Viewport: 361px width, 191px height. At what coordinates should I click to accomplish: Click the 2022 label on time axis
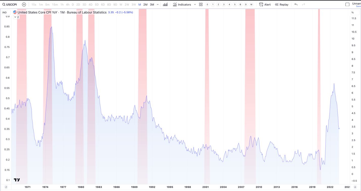(330, 187)
